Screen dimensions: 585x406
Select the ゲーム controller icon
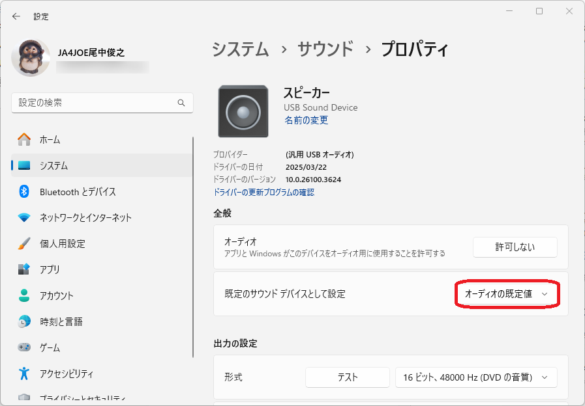(x=24, y=347)
